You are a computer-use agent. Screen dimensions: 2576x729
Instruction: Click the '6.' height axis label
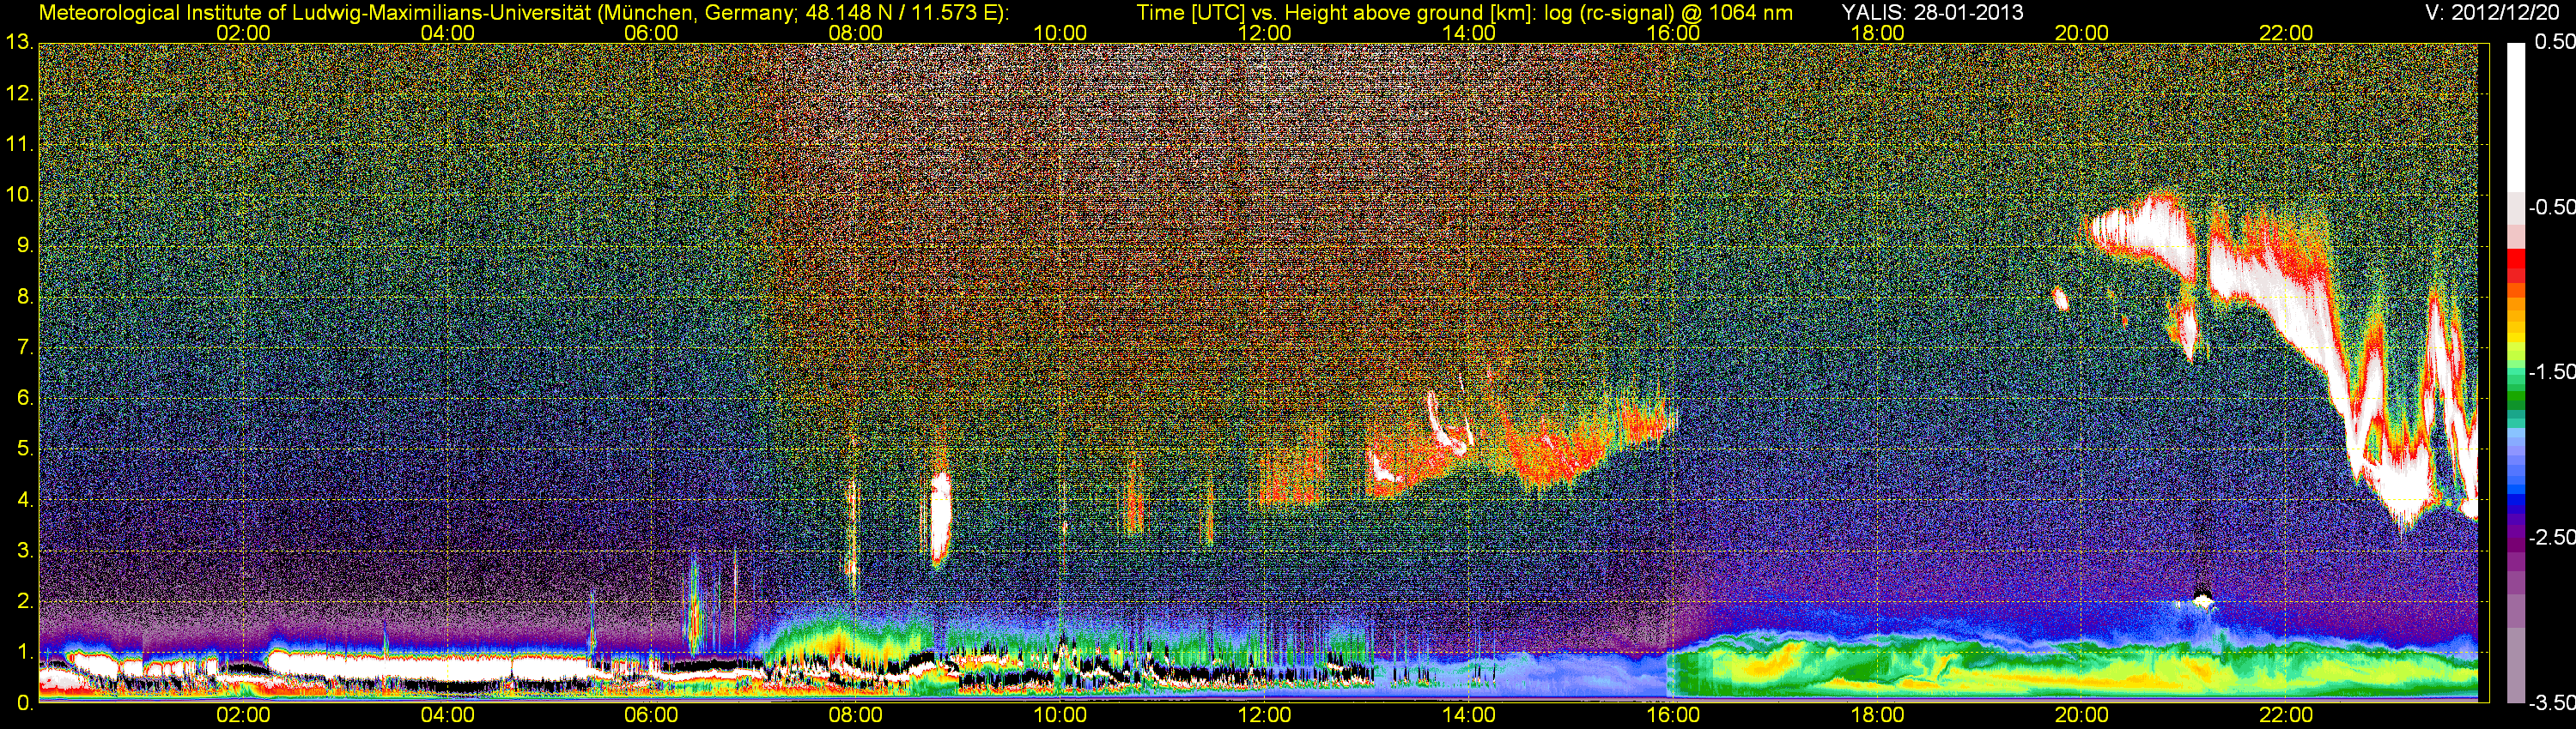click(x=24, y=399)
